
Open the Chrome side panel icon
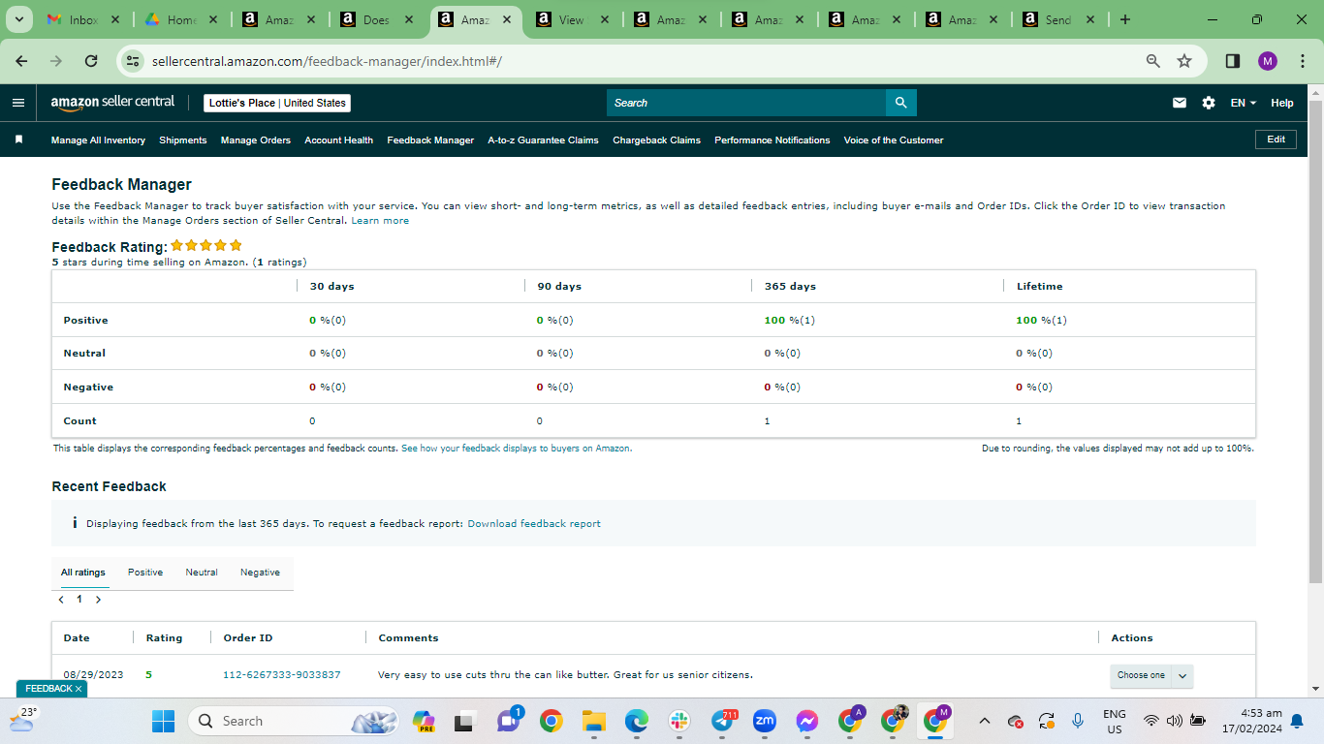point(1233,61)
